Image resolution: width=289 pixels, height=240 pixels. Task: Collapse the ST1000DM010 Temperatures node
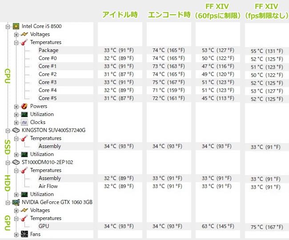(16, 171)
